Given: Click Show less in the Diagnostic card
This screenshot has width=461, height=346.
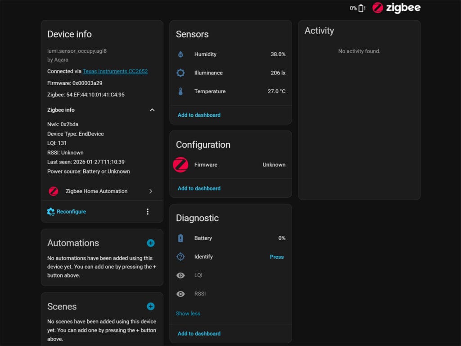Looking at the screenshot, I should pyautogui.click(x=188, y=313).
